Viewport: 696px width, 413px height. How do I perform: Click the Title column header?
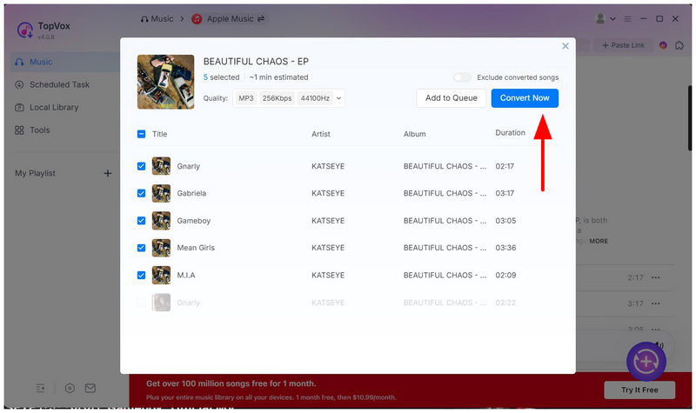159,134
